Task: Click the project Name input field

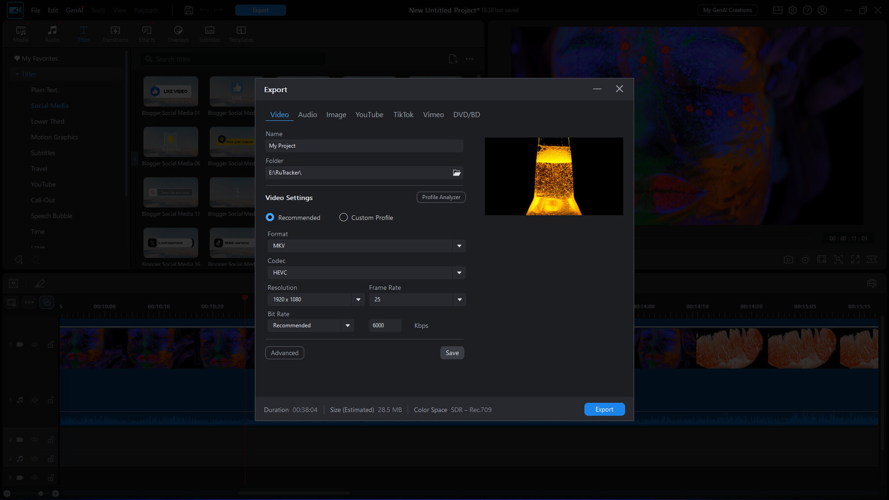Action: click(x=364, y=146)
